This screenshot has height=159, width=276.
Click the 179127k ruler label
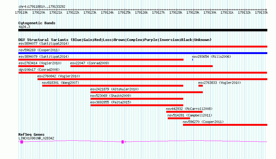pyautogui.click(x=158, y=13)
